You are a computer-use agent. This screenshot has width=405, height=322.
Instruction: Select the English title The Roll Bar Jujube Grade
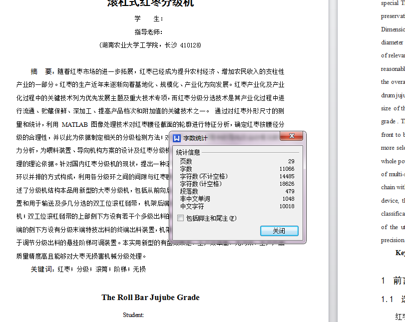(150, 297)
